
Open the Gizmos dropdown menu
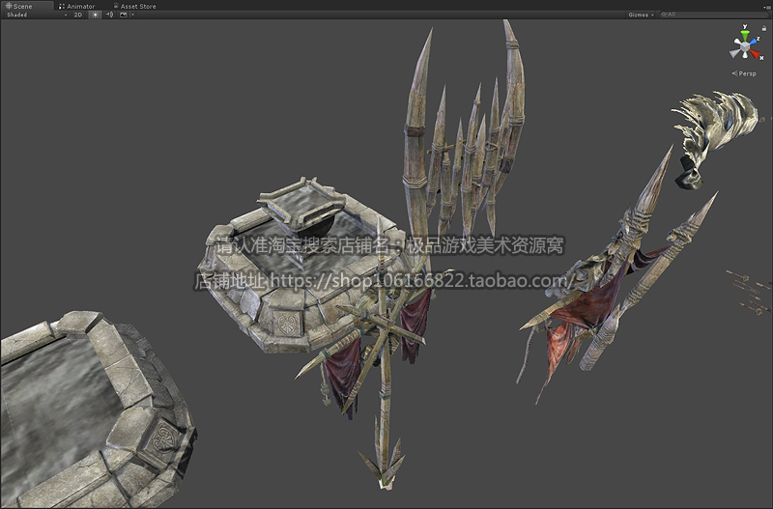[641, 14]
